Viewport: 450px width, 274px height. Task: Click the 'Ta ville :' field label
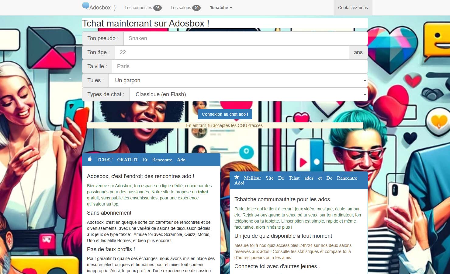coord(97,66)
